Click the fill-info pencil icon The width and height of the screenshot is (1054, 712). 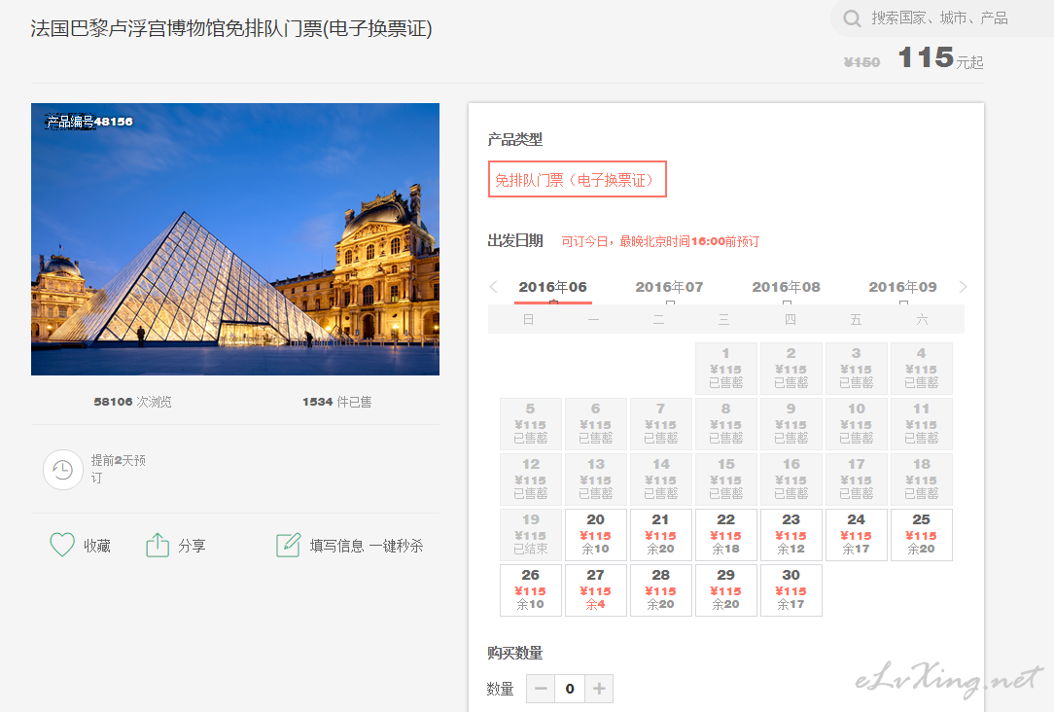(289, 545)
